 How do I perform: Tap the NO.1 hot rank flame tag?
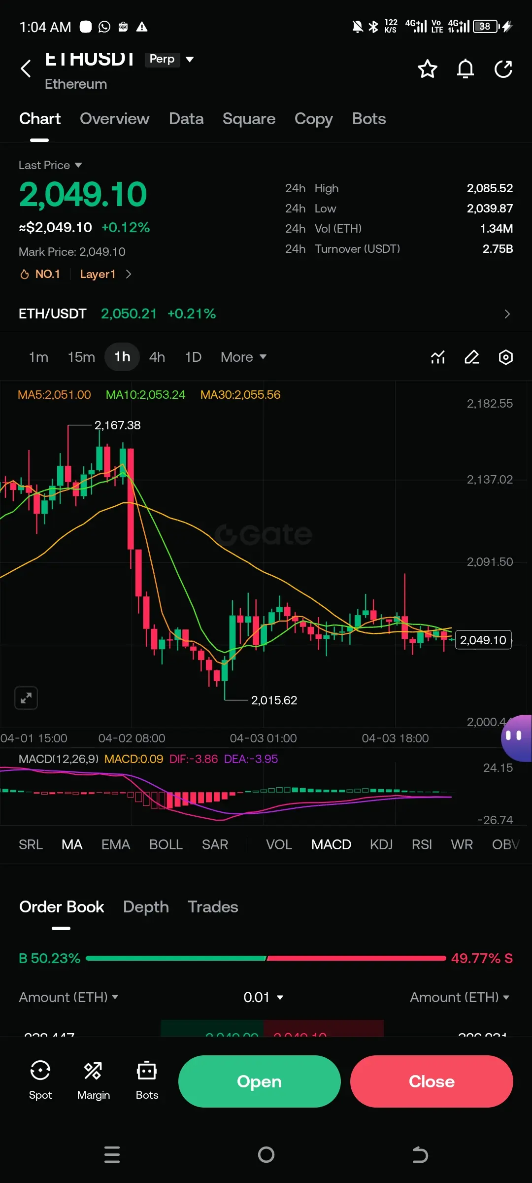tap(40, 274)
